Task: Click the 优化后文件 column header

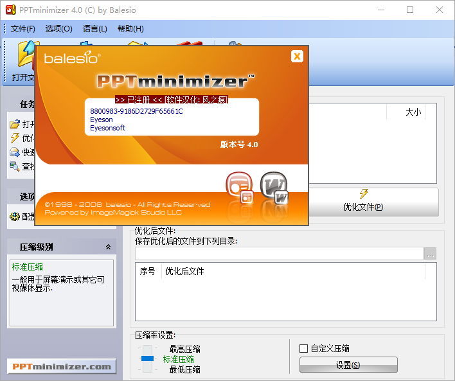Action: click(x=184, y=271)
